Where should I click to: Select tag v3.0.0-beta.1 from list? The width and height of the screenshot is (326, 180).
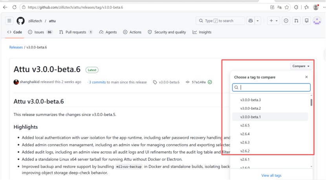point(270,117)
